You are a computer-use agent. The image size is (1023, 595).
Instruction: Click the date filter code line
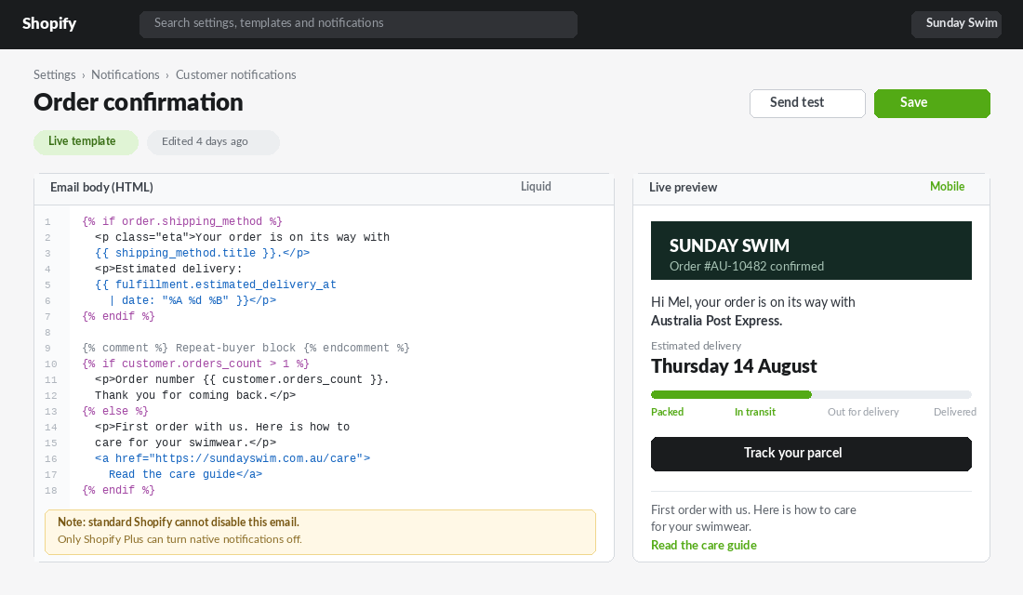(193, 301)
